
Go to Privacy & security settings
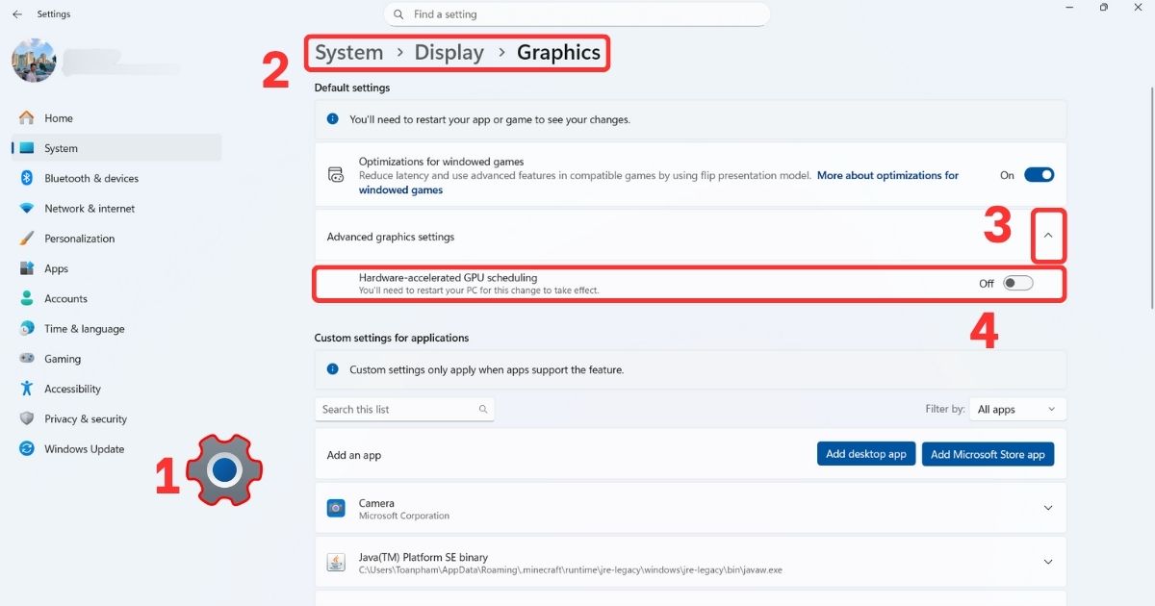[x=85, y=419]
